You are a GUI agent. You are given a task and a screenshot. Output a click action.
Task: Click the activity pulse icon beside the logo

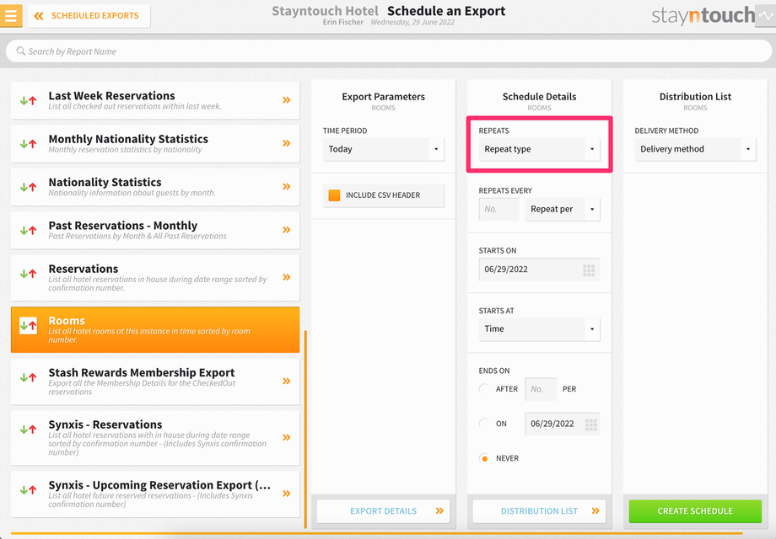coord(766,16)
